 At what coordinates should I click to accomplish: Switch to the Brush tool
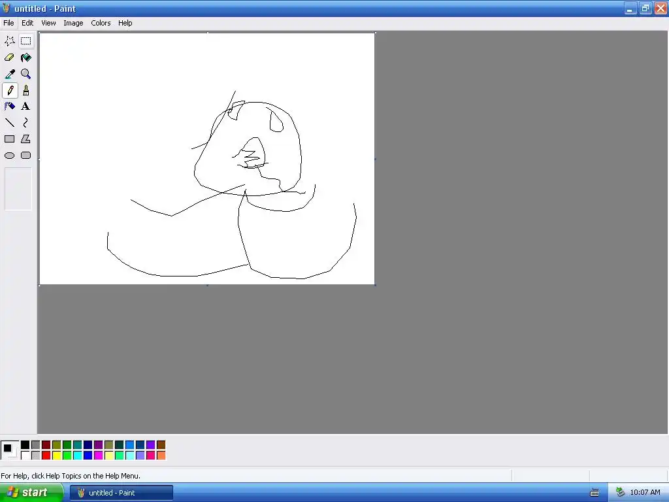pyautogui.click(x=26, y=90)
